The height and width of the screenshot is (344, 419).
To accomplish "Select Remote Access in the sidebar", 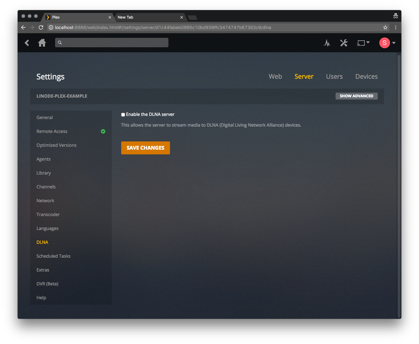I will pyautogui.click(x=52, y=131).
